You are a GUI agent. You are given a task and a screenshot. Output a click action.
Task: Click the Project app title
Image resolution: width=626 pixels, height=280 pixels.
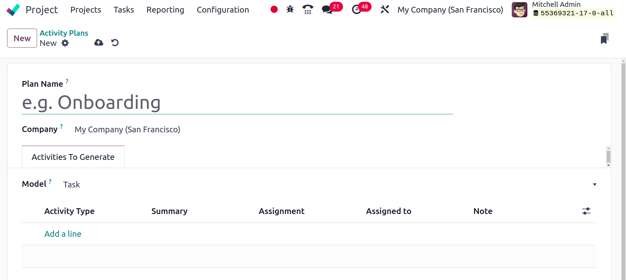click(42, 10)
